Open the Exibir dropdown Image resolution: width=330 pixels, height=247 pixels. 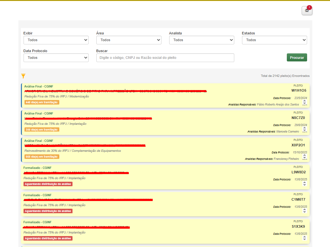(56, 40)
